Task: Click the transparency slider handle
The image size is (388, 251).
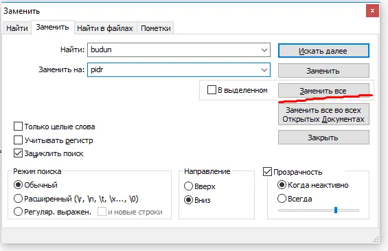Action: 336,210
